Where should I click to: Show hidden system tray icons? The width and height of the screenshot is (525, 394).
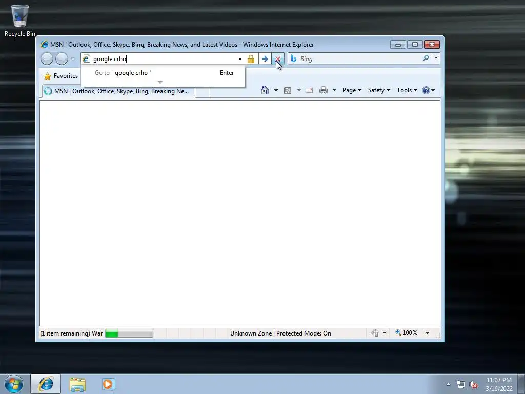click(448, 384)
